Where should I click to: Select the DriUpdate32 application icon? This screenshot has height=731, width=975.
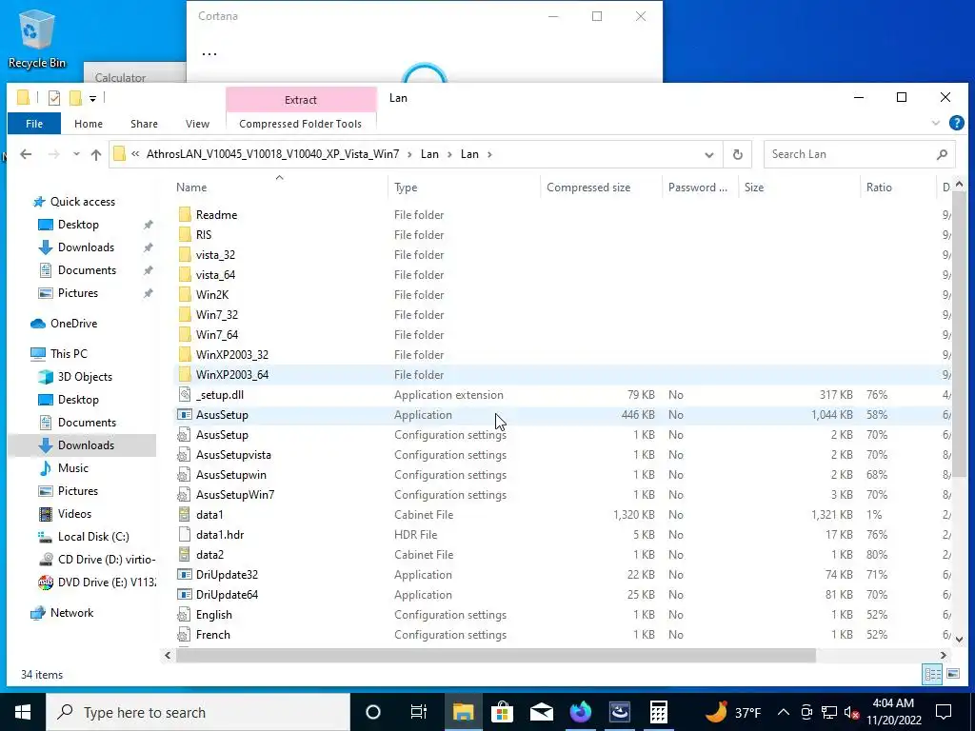(x=184, y=574)
